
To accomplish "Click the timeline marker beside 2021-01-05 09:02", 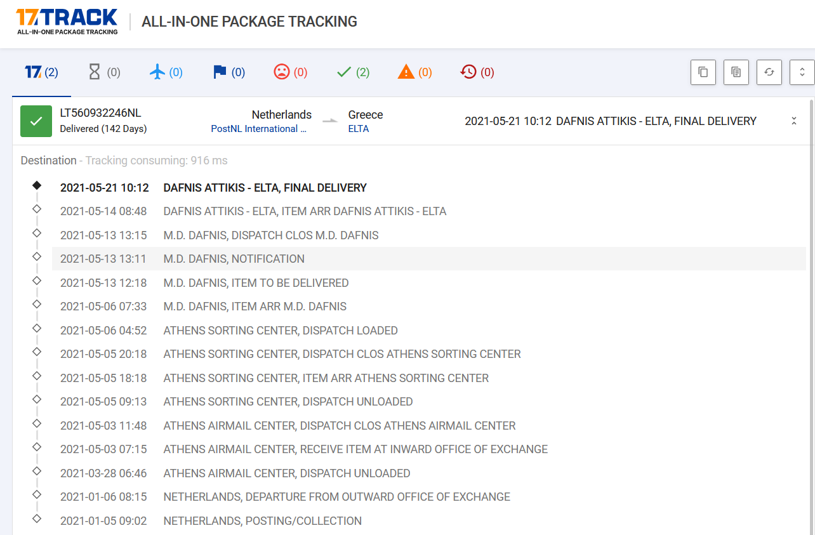I will (x=37, y=518).
